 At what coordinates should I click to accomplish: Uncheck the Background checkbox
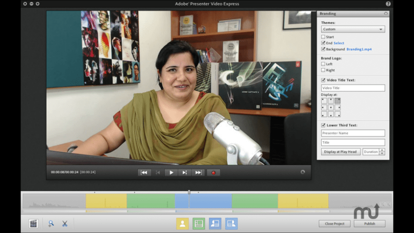click(323, 49)
